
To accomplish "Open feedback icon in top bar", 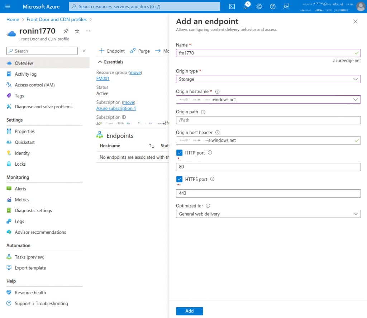I will [x=286, y=6].
